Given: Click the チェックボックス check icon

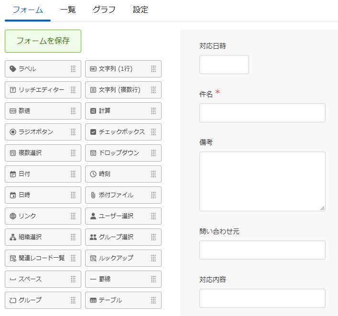Looking at the screenshot, I should point(93,132).
